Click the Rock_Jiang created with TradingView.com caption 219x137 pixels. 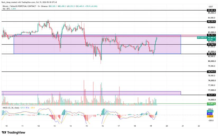(29, 2)
